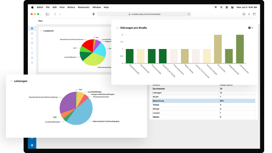Open the bell notifications icon in sidebar
This screenshot has width=272, height=153.
coord(32,53)
